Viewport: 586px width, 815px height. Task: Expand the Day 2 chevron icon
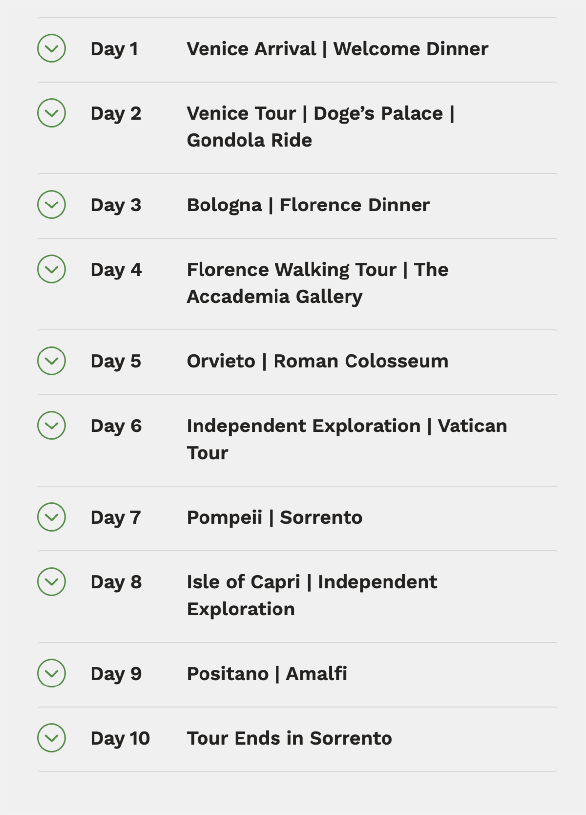coord(51,113)
